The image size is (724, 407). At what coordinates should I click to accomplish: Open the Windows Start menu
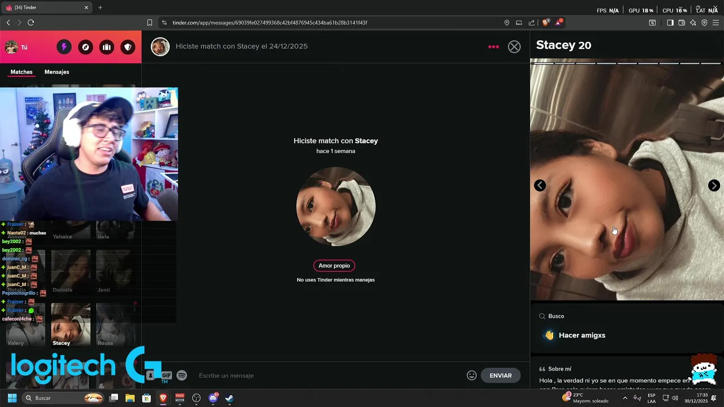12,398
